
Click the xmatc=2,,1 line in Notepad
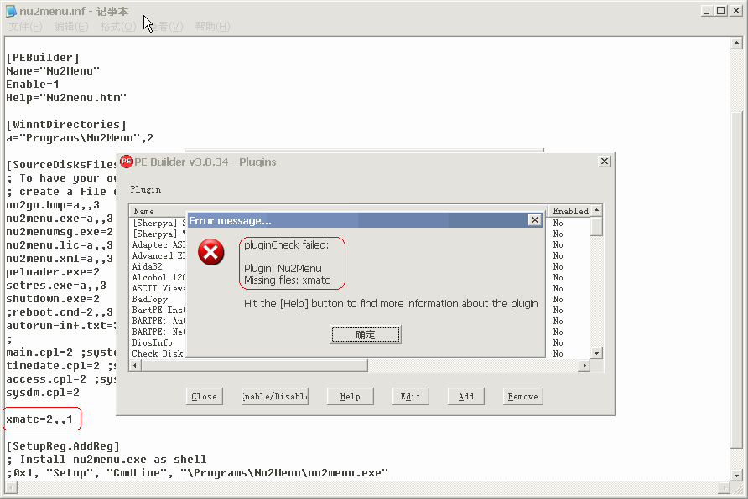pyautogui.click(x=39, y=419)
